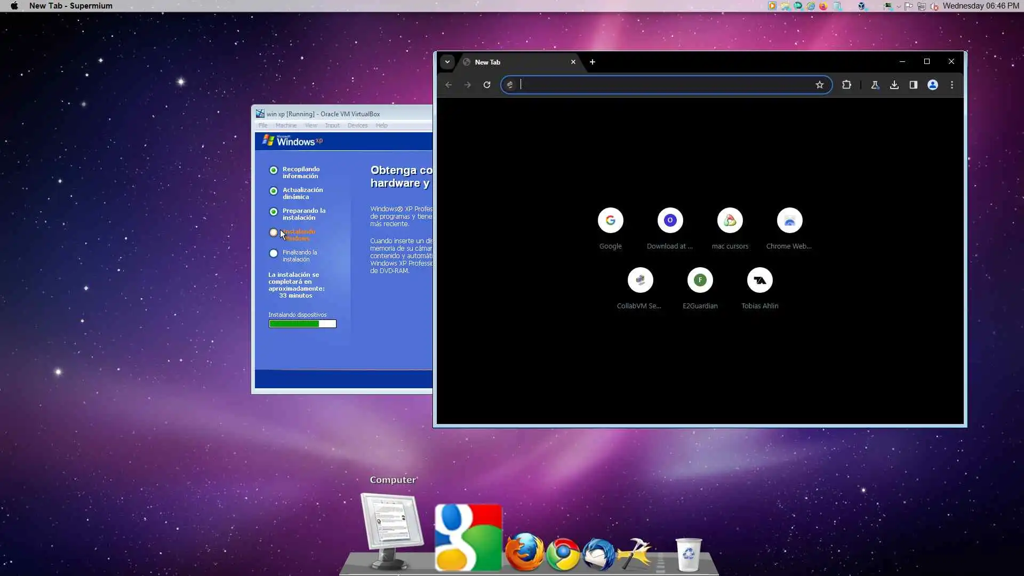Open the Recycle Bin in the dock
This screenshot has height=576, width=1024.
pyautogui.click(x=688, y=554)
